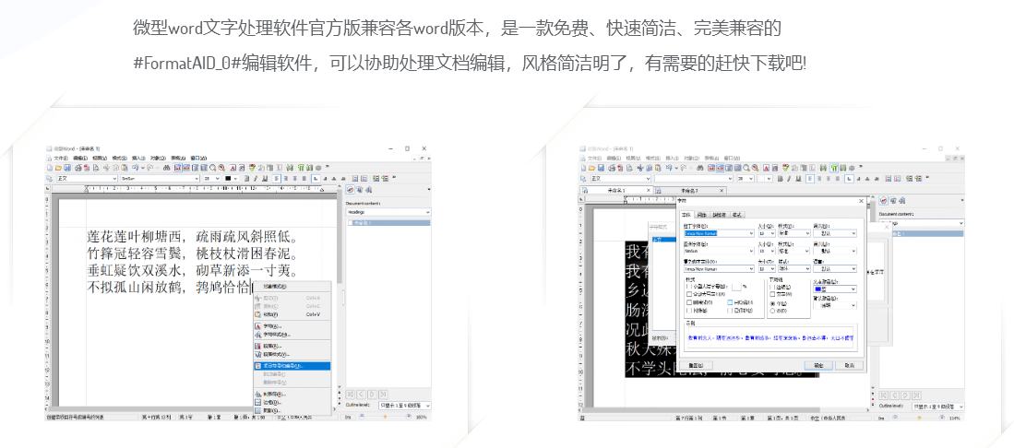
Task: Close the font dialog with its X
Action: [x=861, y=201]
